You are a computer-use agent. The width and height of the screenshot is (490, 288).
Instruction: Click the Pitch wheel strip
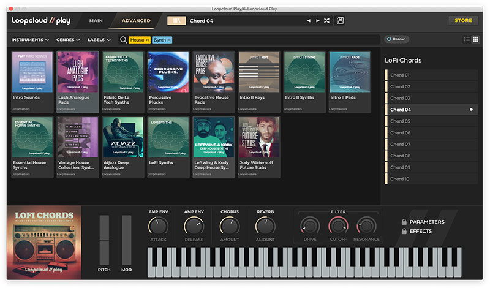click(104, 240)
